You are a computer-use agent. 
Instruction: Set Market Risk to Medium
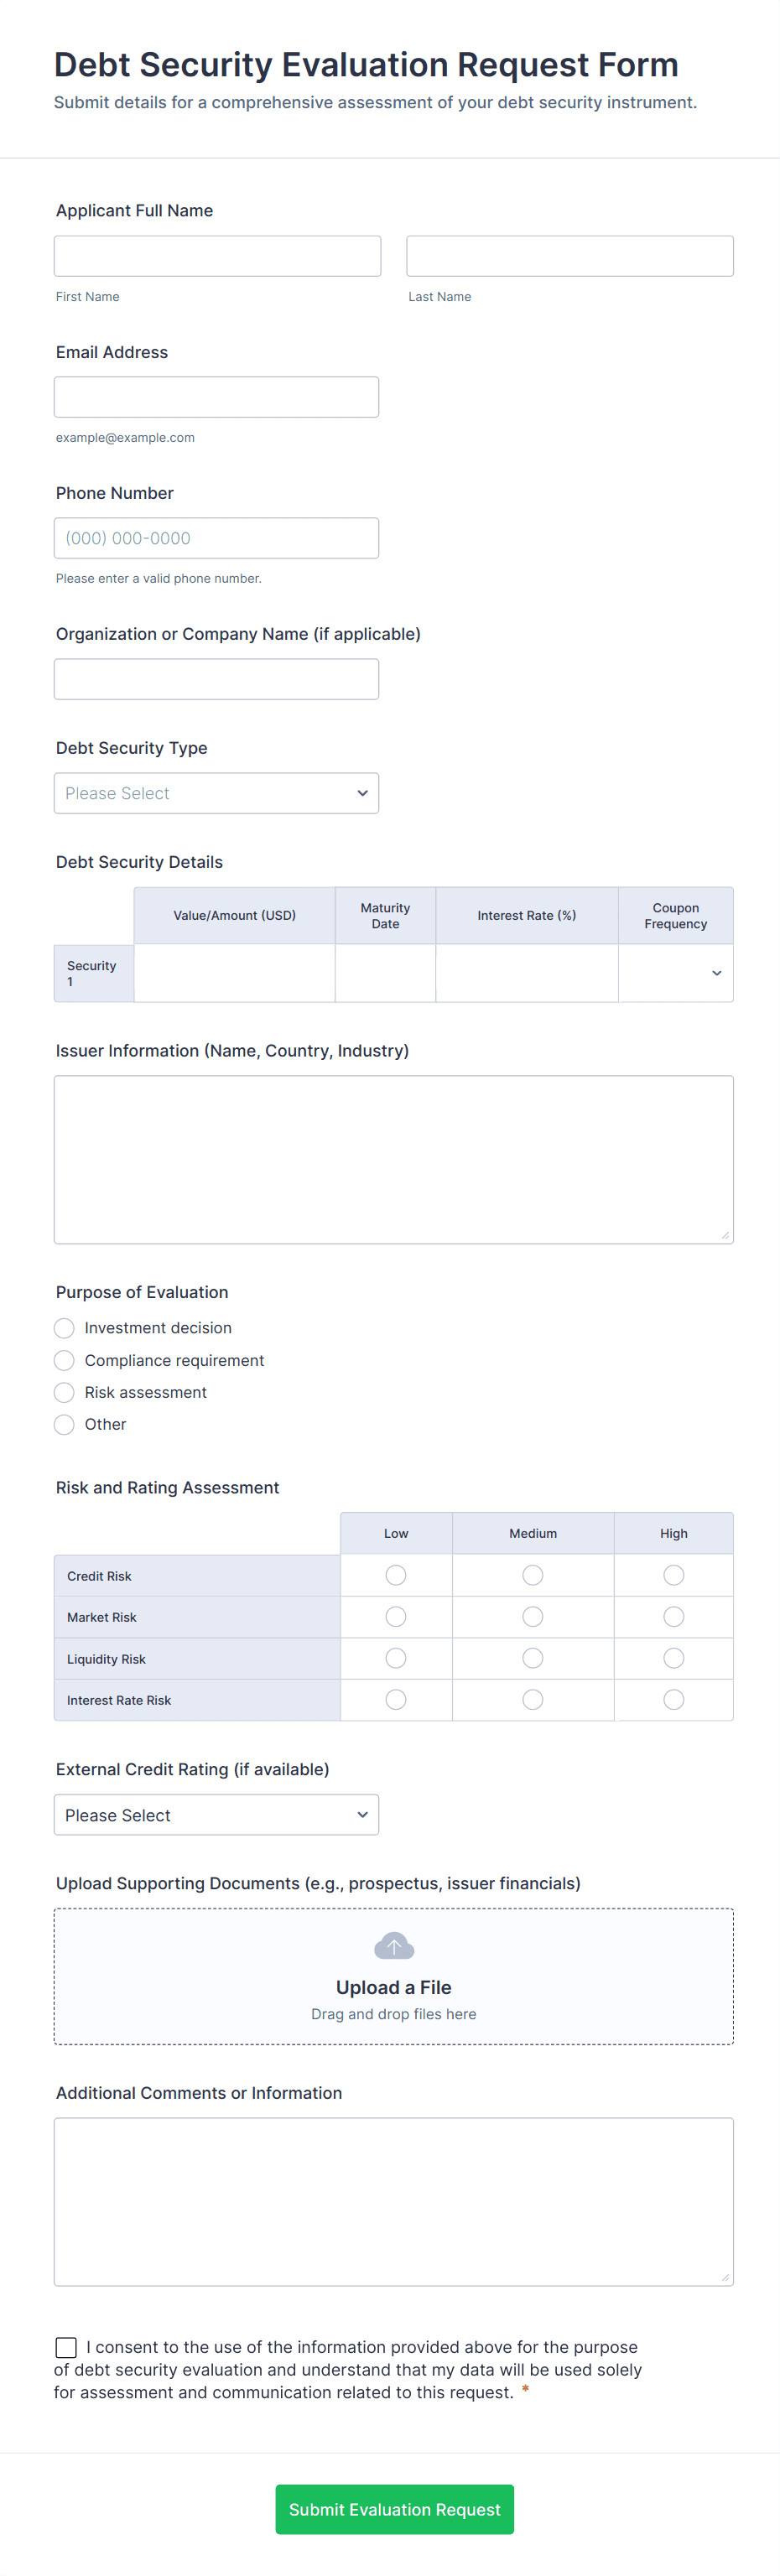point(533,1616)
